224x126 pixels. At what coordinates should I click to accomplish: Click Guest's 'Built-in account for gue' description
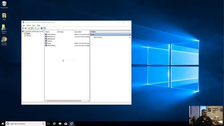point(82,43)
